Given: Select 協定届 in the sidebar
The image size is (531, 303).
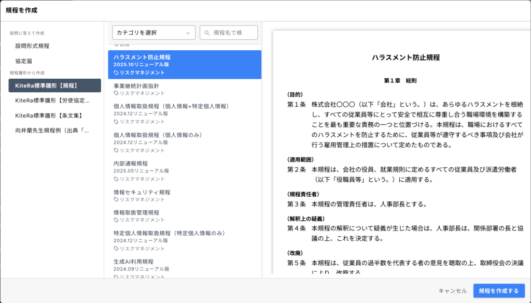Looking at the screenshot, I should click(x=24, y=61).
